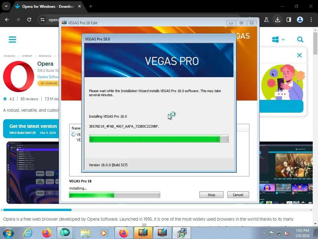Viewport: 318px width, 239px height.
Task: Click the Opera Software developer link
Action: [48, 77]
